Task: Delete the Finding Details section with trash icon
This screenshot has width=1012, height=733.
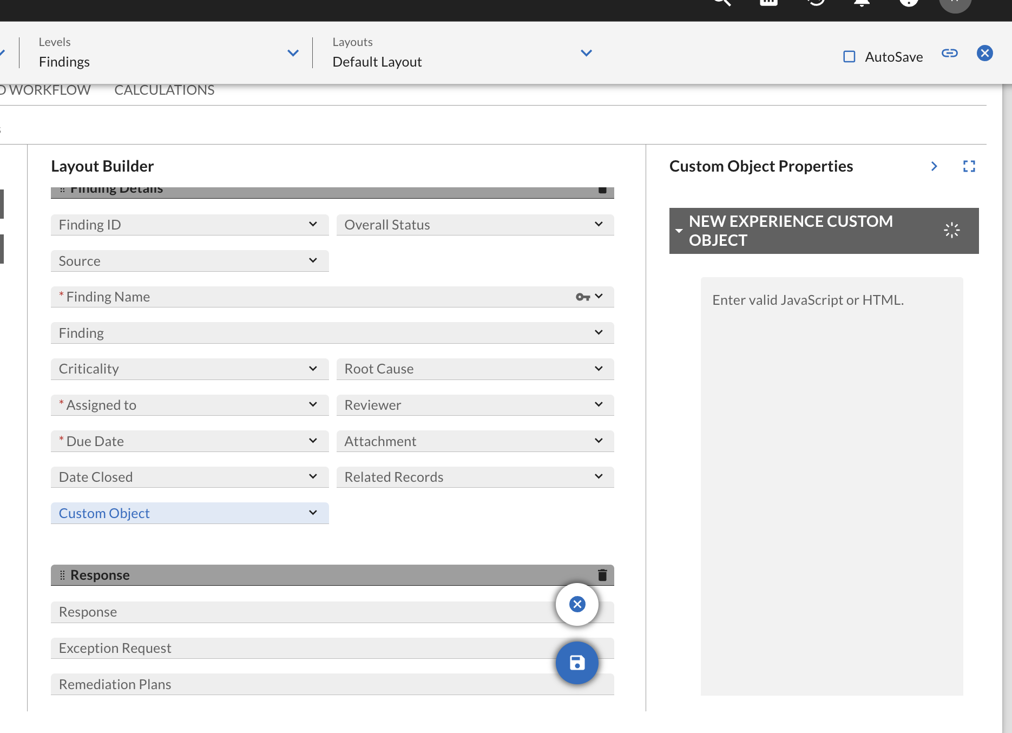Action: [602, 191]
